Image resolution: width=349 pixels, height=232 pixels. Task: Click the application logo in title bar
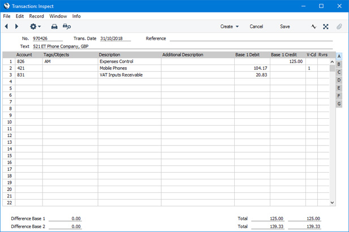[x=7, y=6]
